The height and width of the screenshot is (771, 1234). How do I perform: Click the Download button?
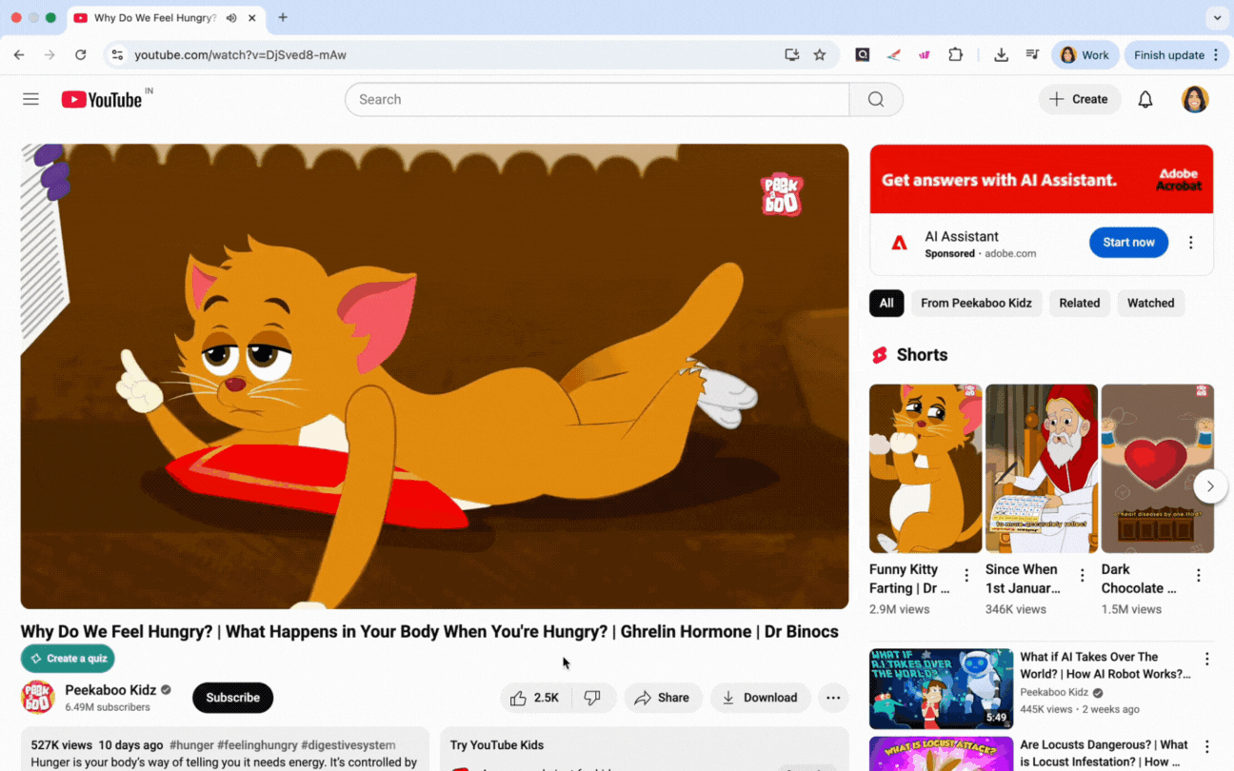(760, 698)
